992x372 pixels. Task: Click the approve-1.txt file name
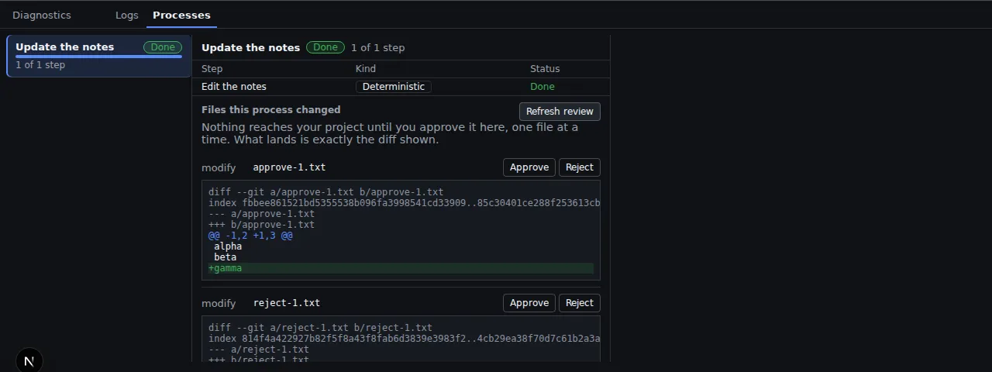tap(289, 167)
